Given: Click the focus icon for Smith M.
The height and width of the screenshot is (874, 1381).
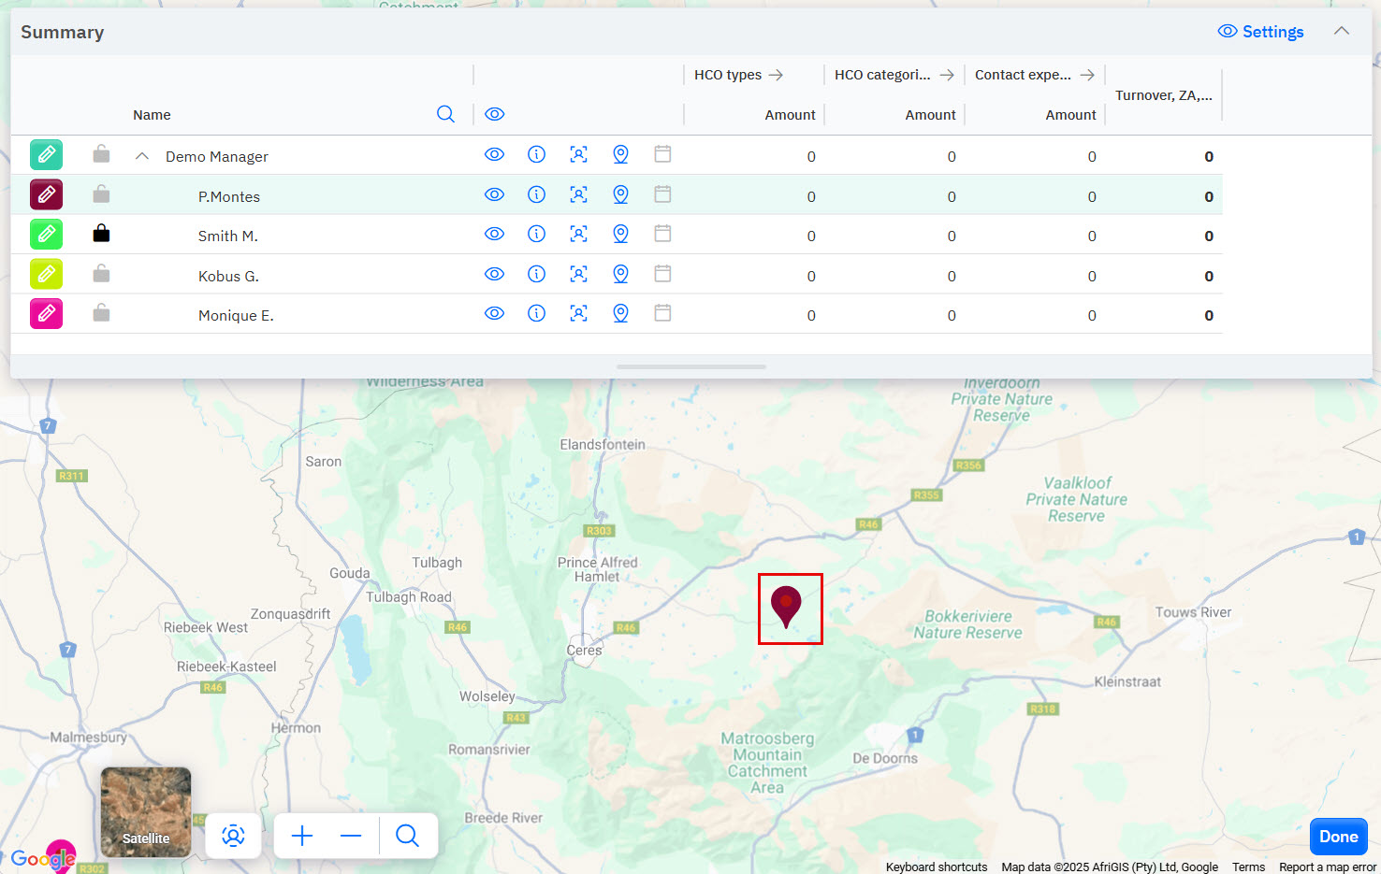Looking at the screenshot, I should pyautogui.click(x=578, y=235).
